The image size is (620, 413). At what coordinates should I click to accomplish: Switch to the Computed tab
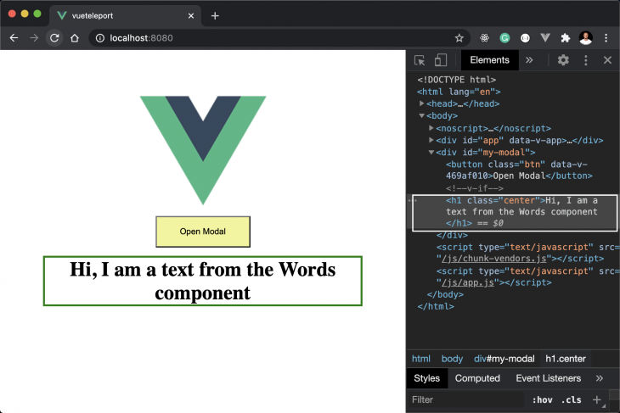(x=477, y=378)
